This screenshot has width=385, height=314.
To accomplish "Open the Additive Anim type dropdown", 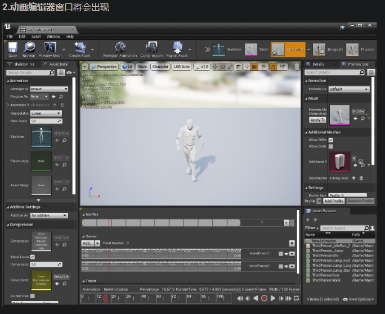I will [49, 216].
